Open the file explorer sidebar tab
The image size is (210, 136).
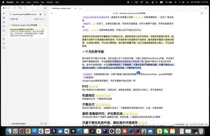[x=15, y=8]
